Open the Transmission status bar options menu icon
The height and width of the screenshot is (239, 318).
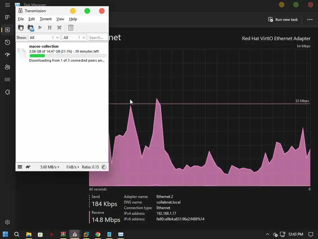[20, 167]
